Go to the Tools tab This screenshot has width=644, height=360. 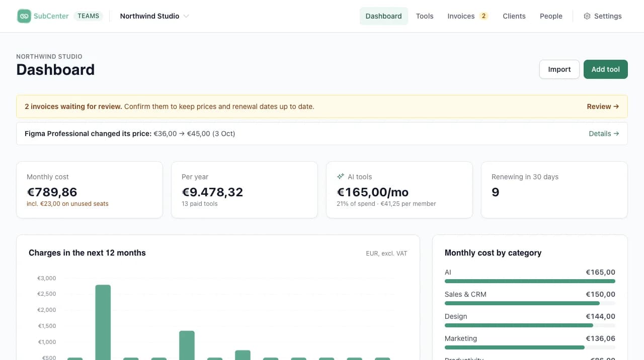pos(425,16)
